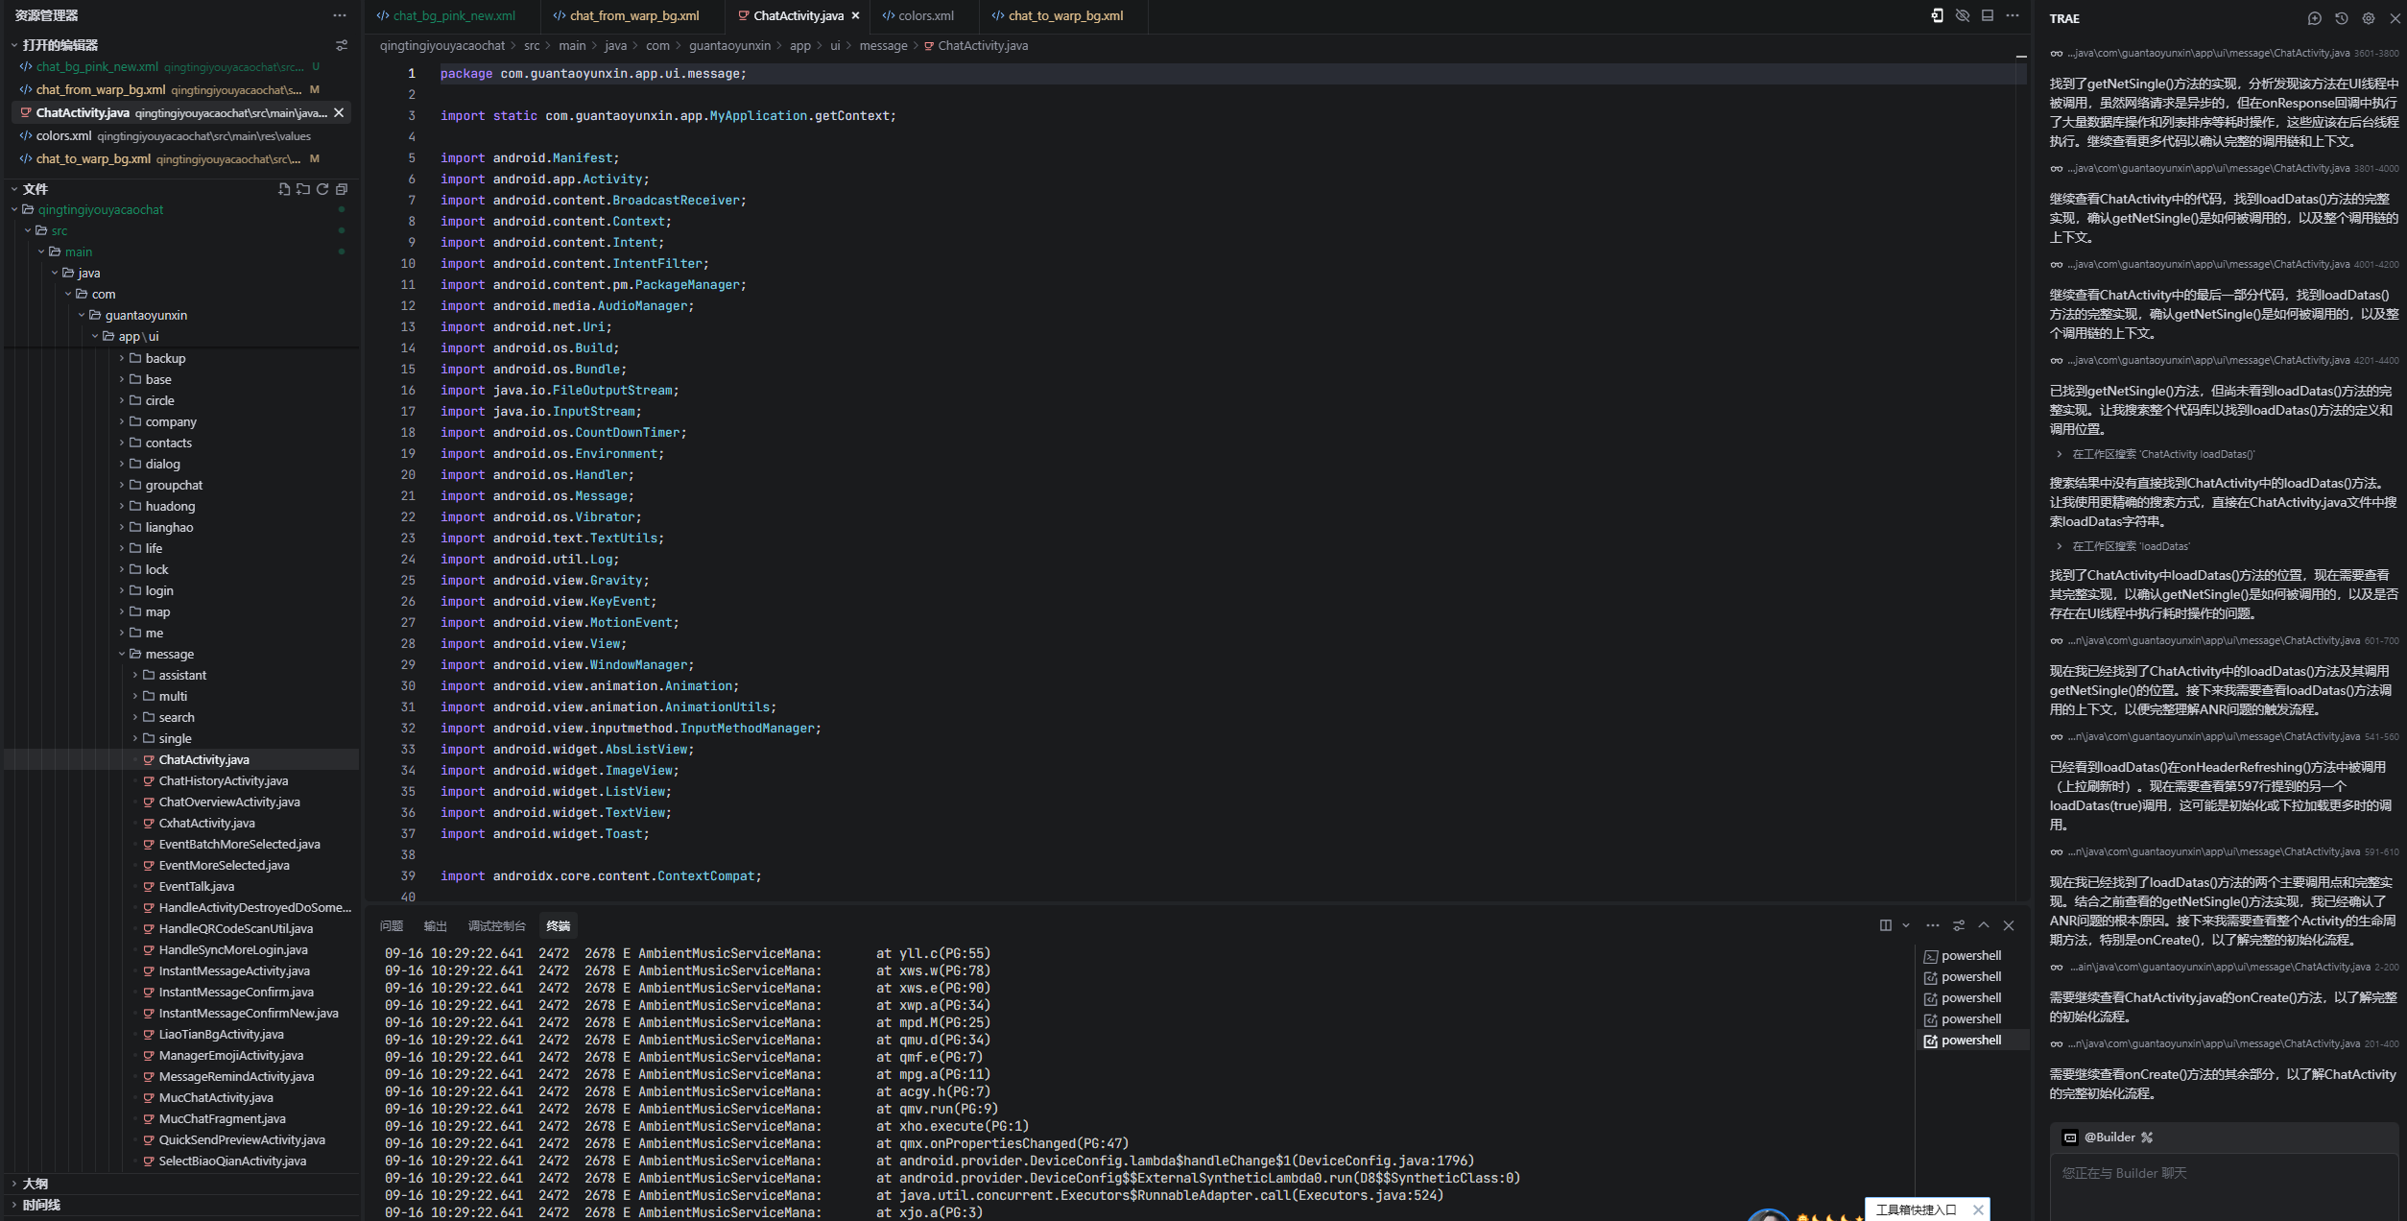
Task: Close the ChatActivity.java editor tab
Action: click(x=855, y=15)
